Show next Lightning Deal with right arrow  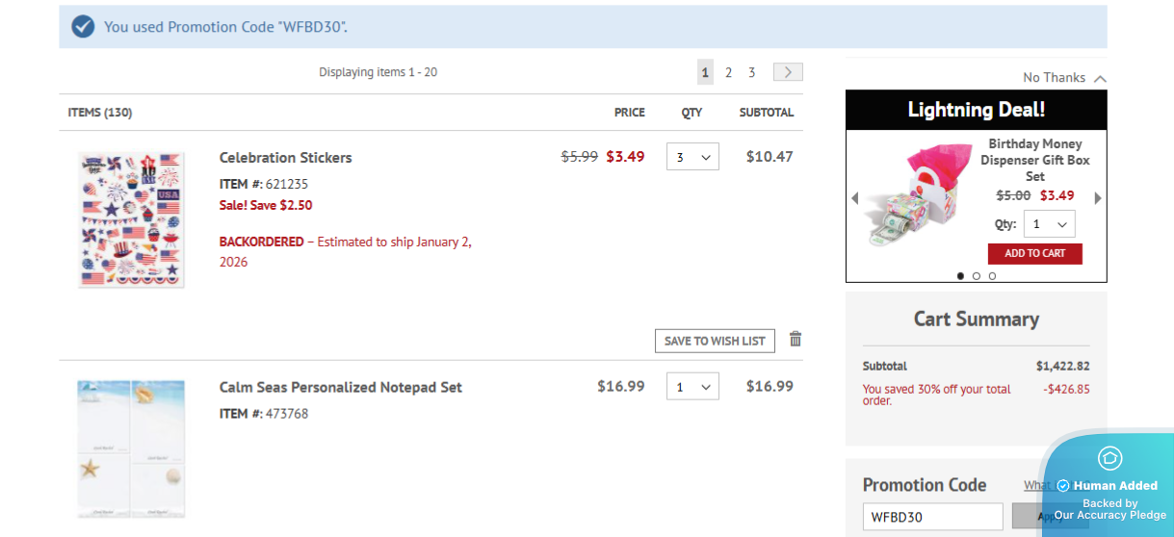(1097, 198)
